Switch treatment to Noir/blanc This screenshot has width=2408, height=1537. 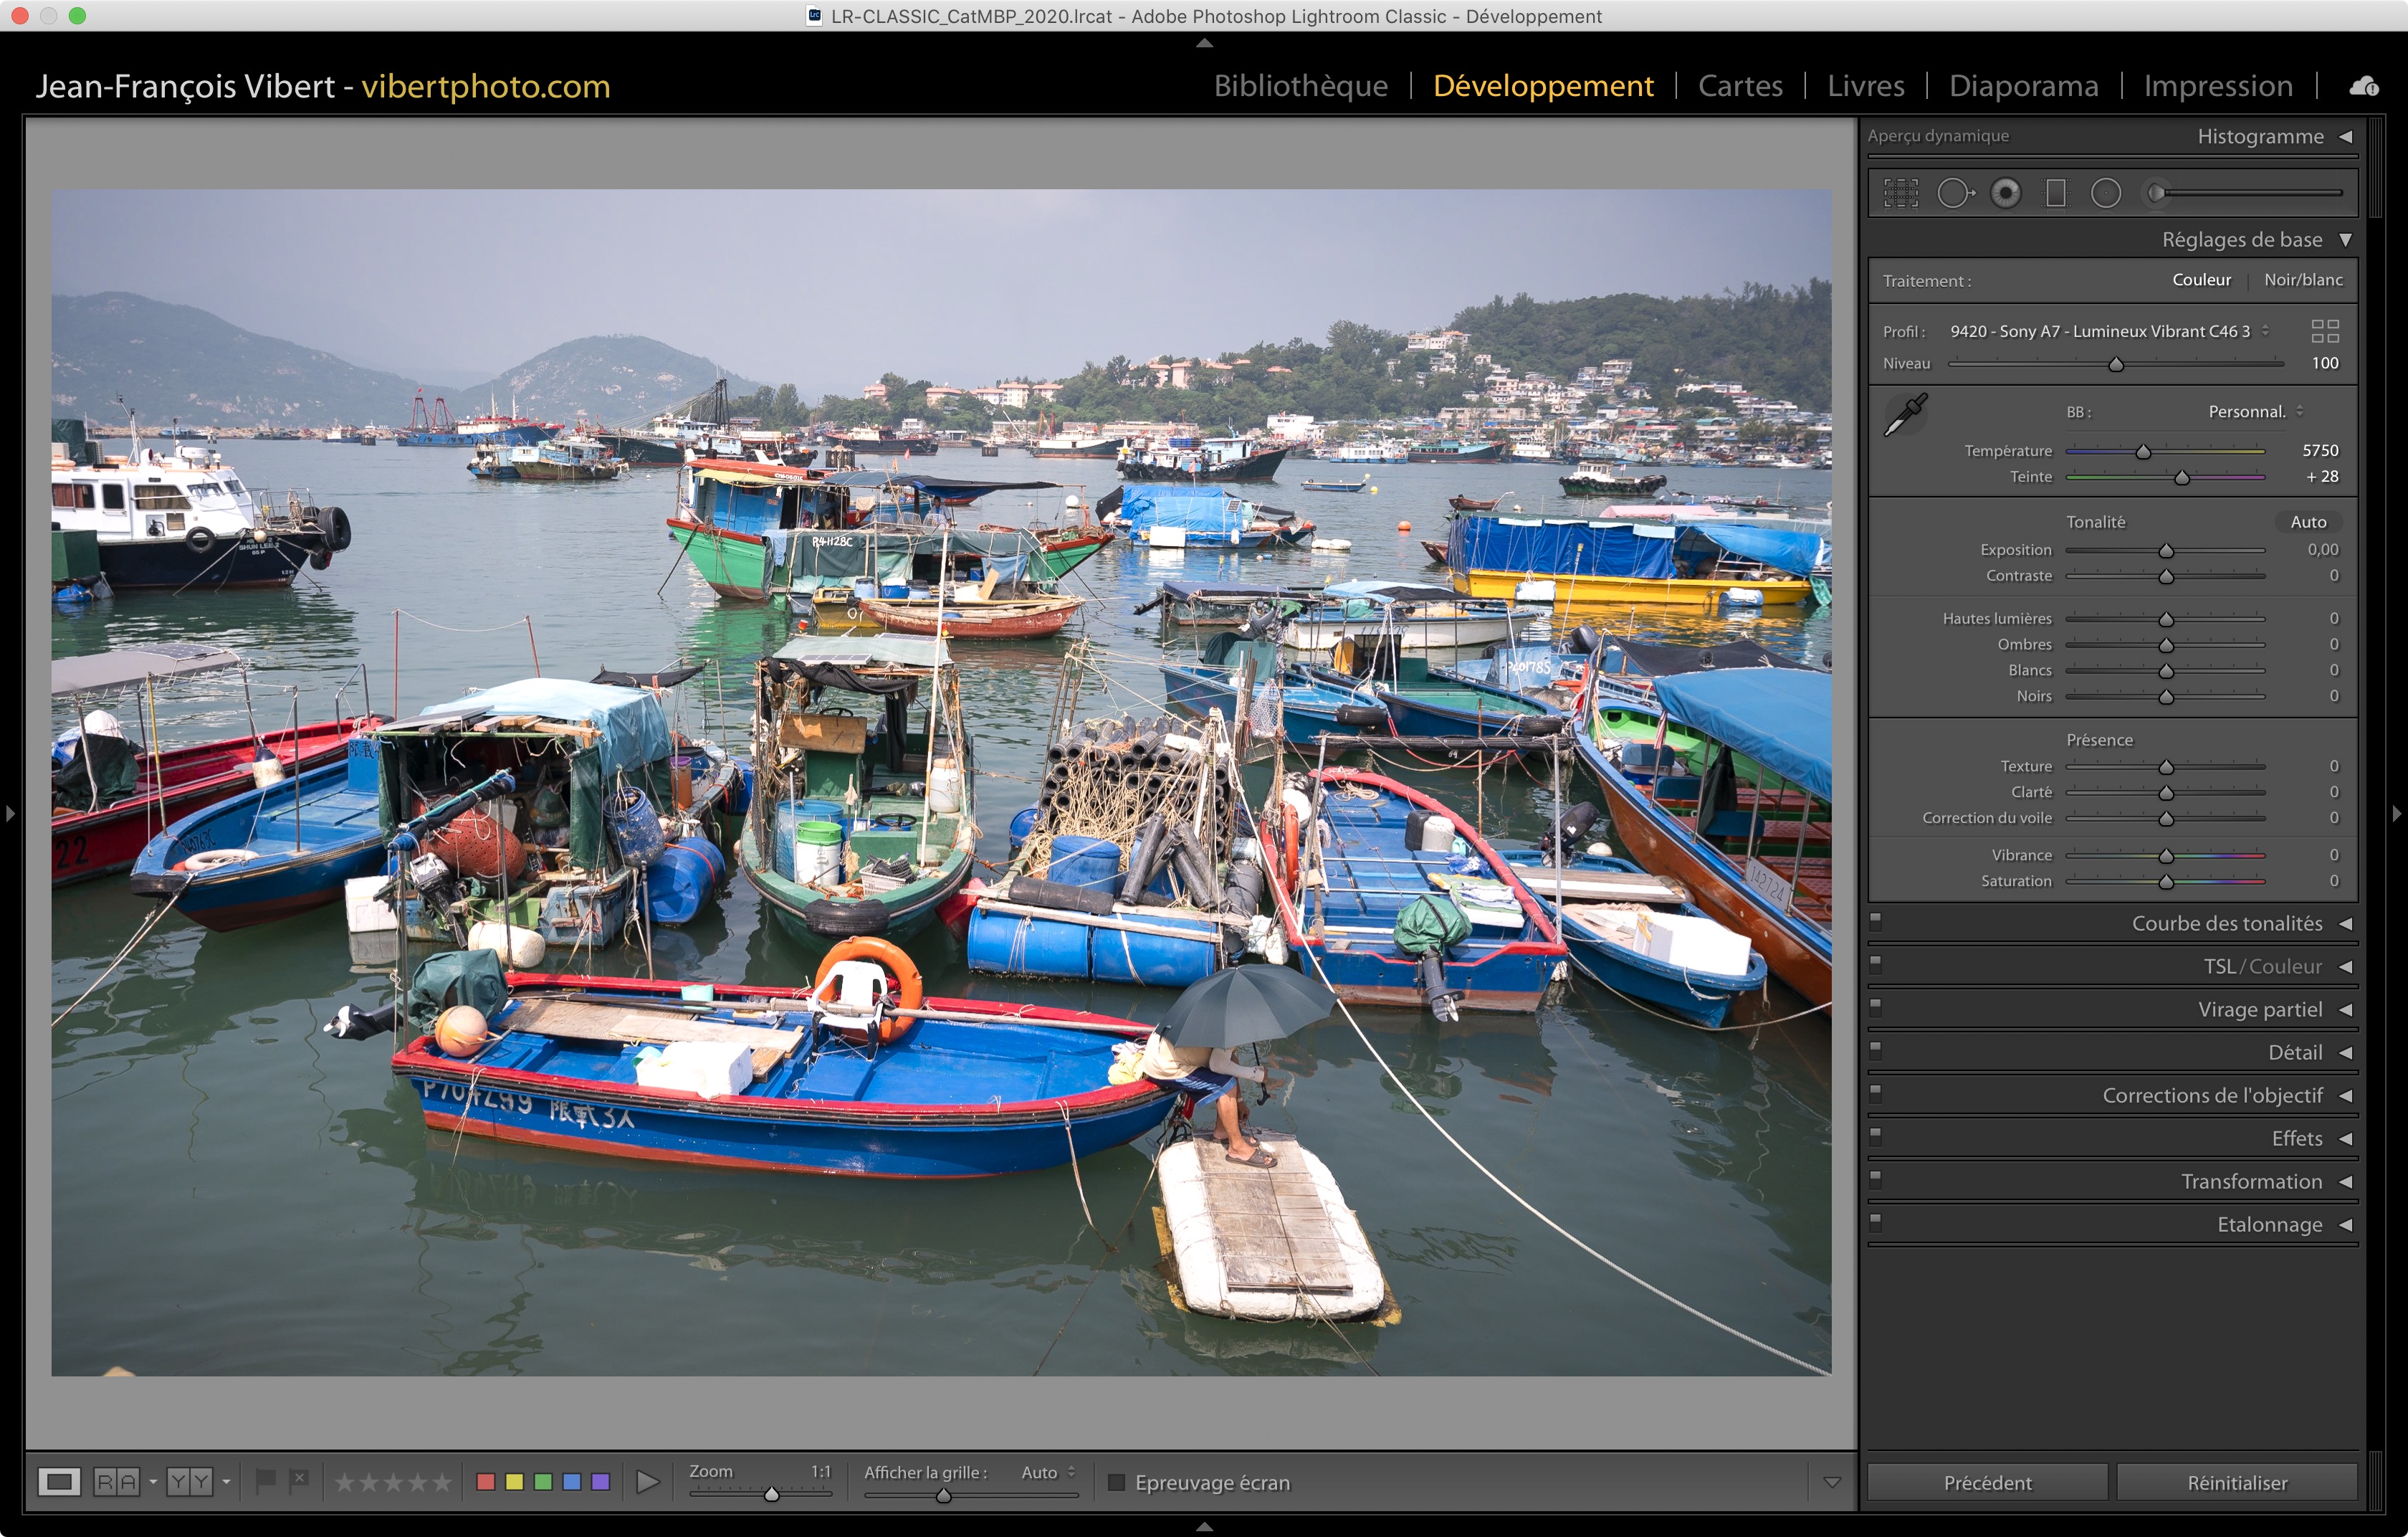tap(2302, 280)
